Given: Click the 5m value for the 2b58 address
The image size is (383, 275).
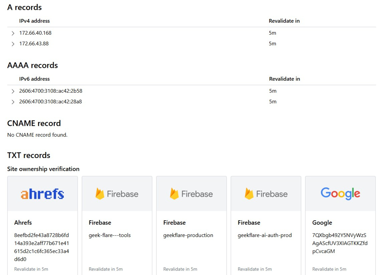Looking at the screenshot, I should 273,91.
